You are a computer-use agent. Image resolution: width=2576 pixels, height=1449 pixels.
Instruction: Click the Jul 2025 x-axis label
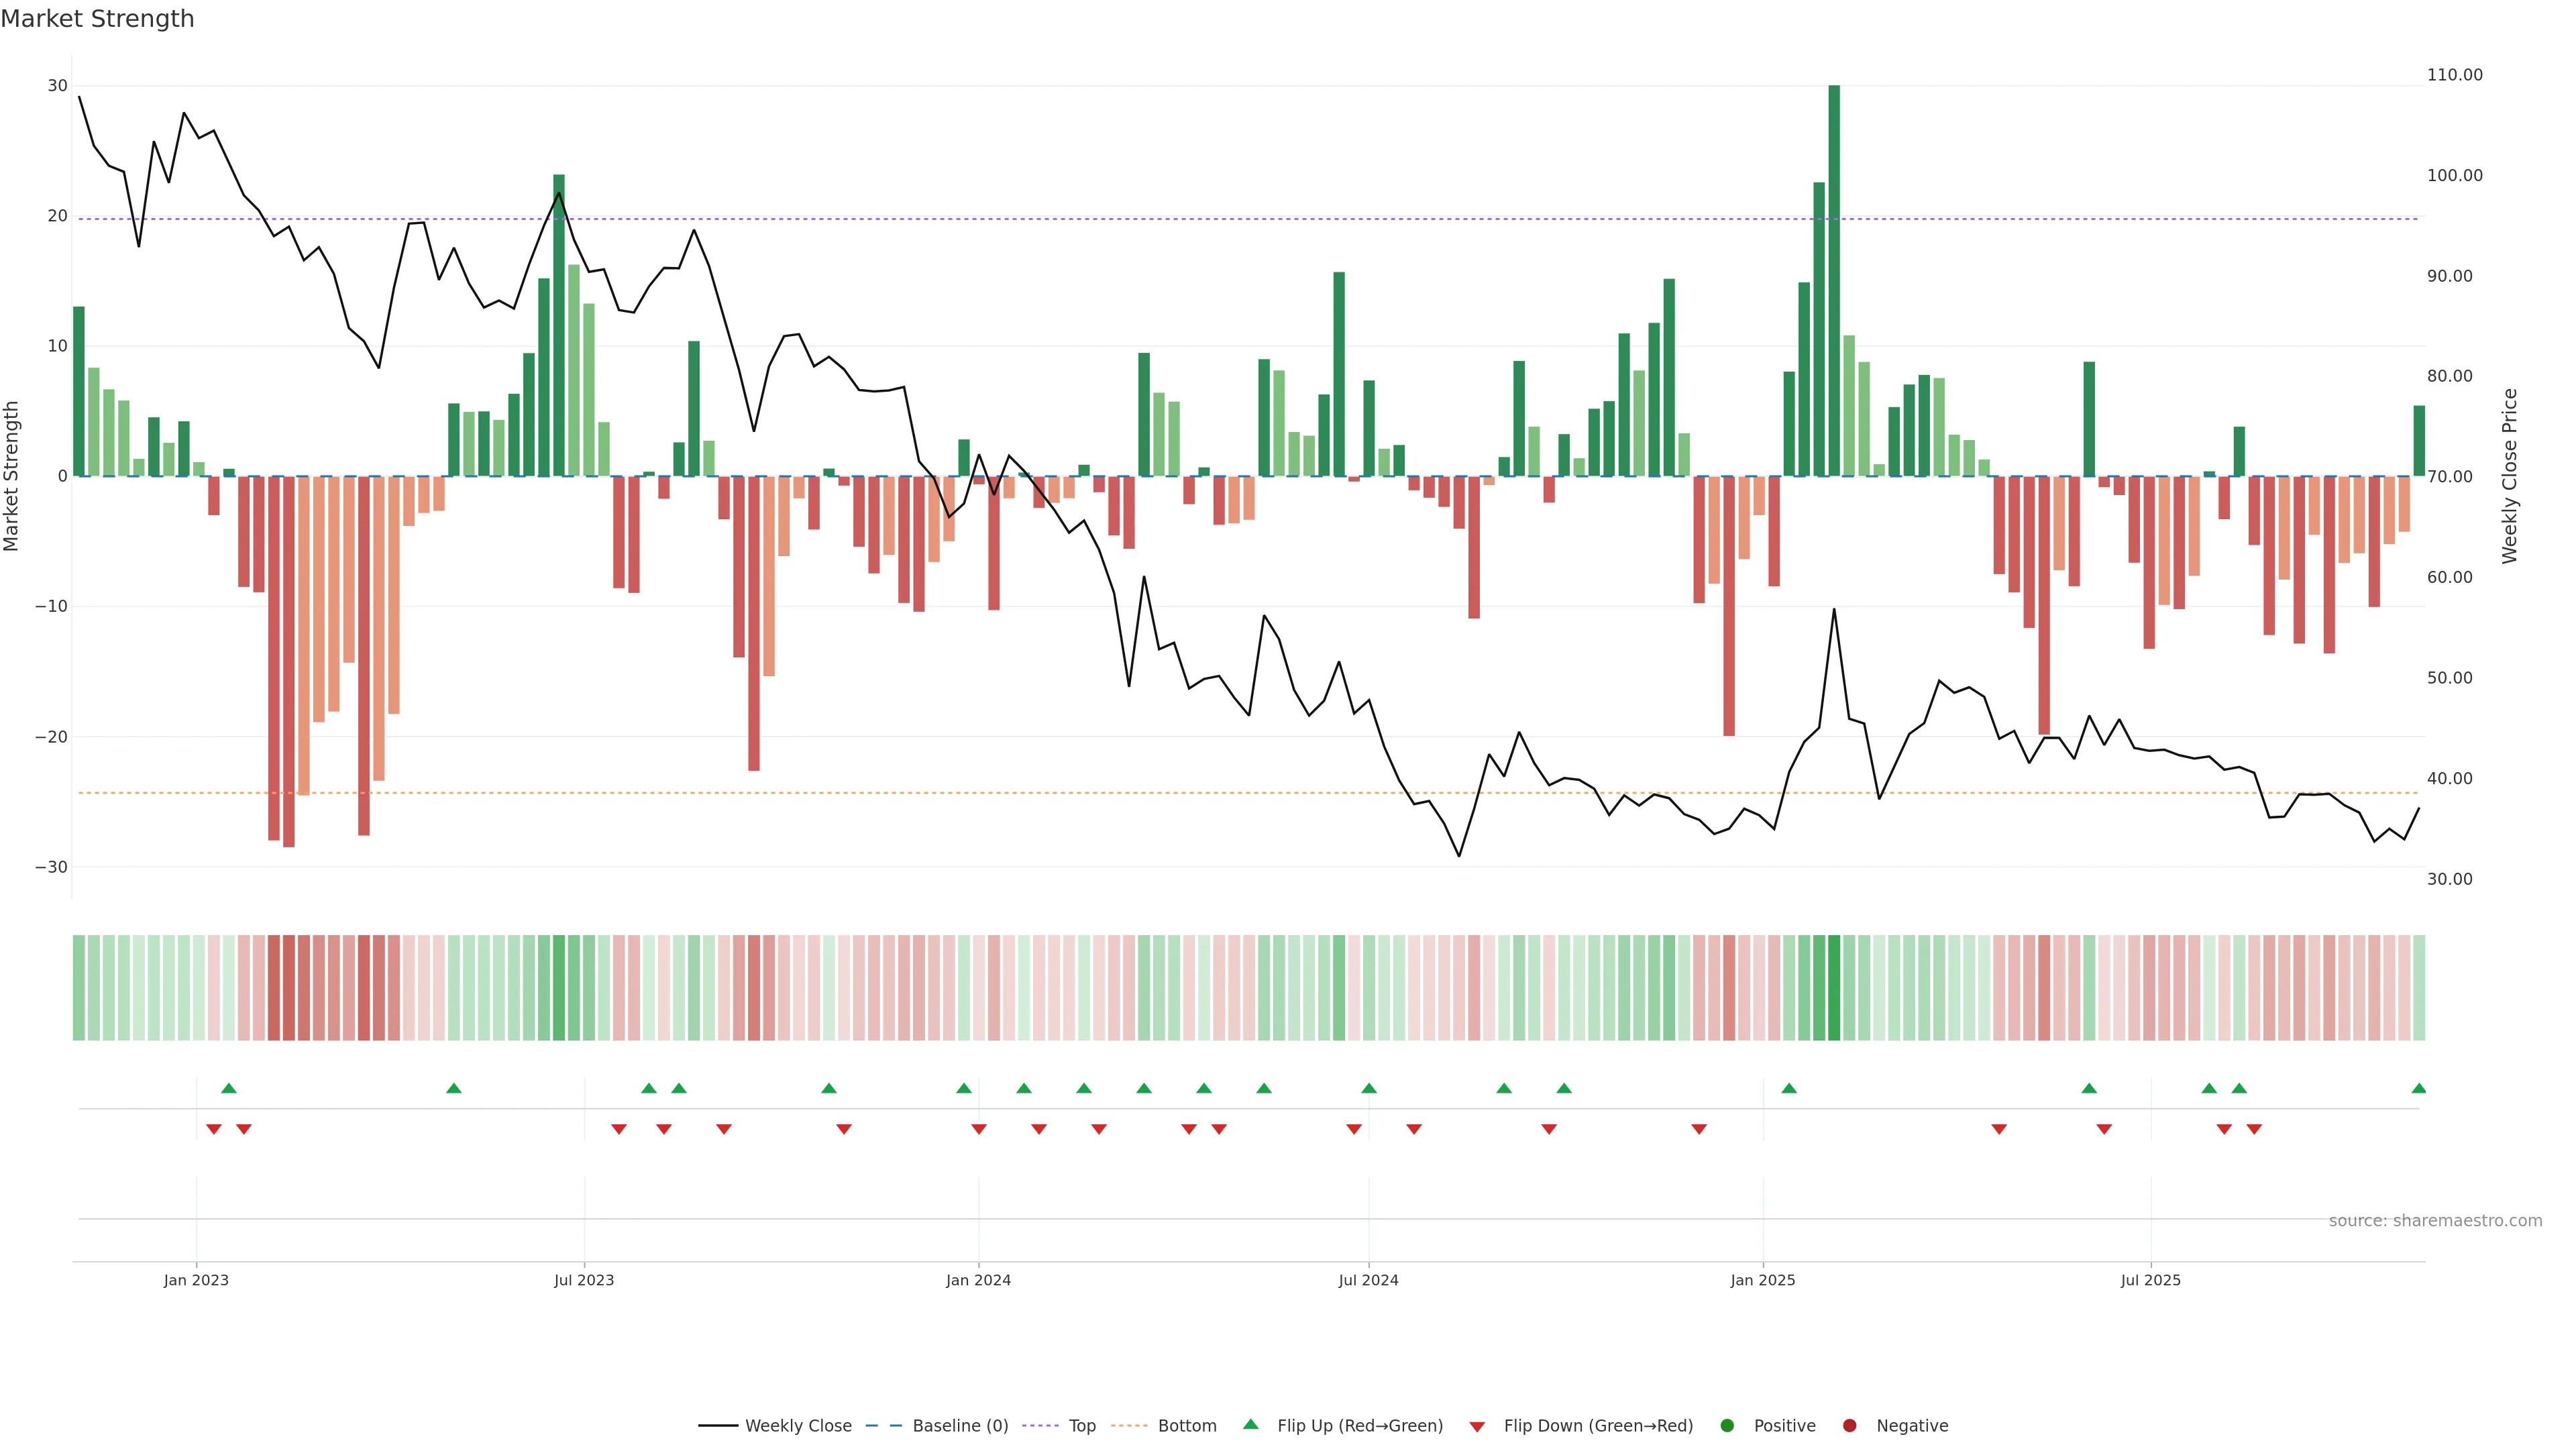2150,1280
